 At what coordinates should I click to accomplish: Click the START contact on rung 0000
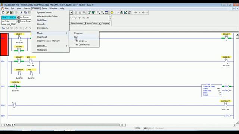pos(19,38)
